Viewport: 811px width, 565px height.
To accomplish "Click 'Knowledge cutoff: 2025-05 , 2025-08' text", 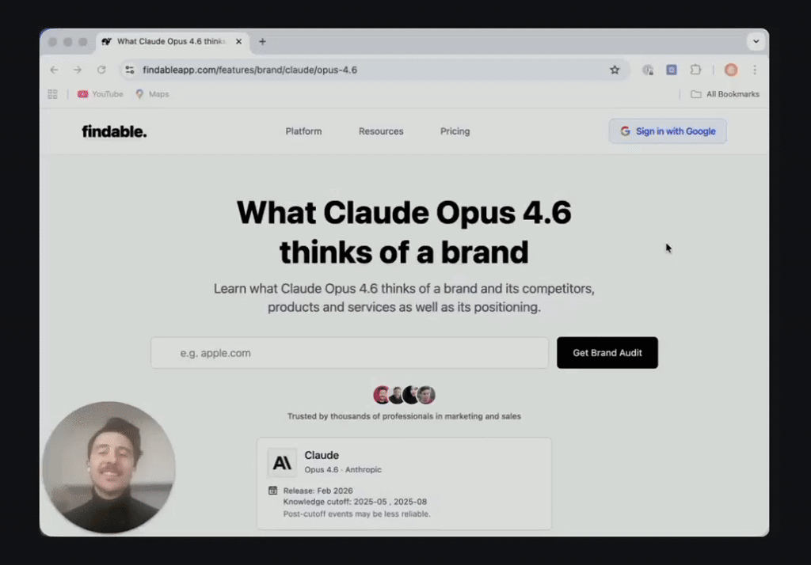I will [x=355, y=502].
